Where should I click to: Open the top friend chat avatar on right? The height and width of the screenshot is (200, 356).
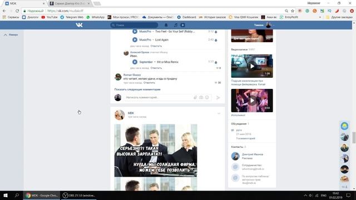pos(344,126)
